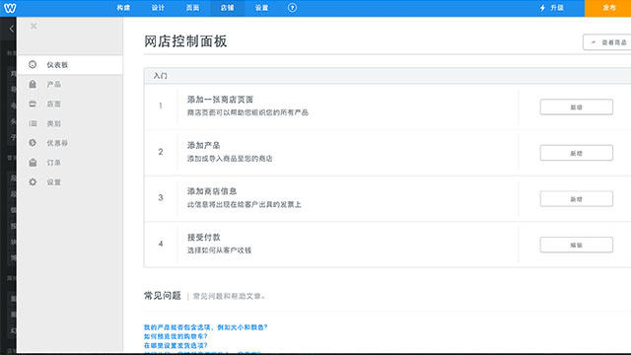631x355 pixels.
Task: Open FAQ link about product options 大小和颜色
Action: tap(206, 327)
